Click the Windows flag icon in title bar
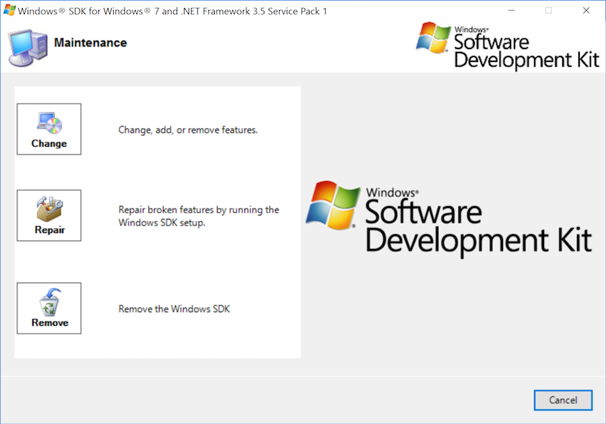The image size is (606, 424). point(9,10)
